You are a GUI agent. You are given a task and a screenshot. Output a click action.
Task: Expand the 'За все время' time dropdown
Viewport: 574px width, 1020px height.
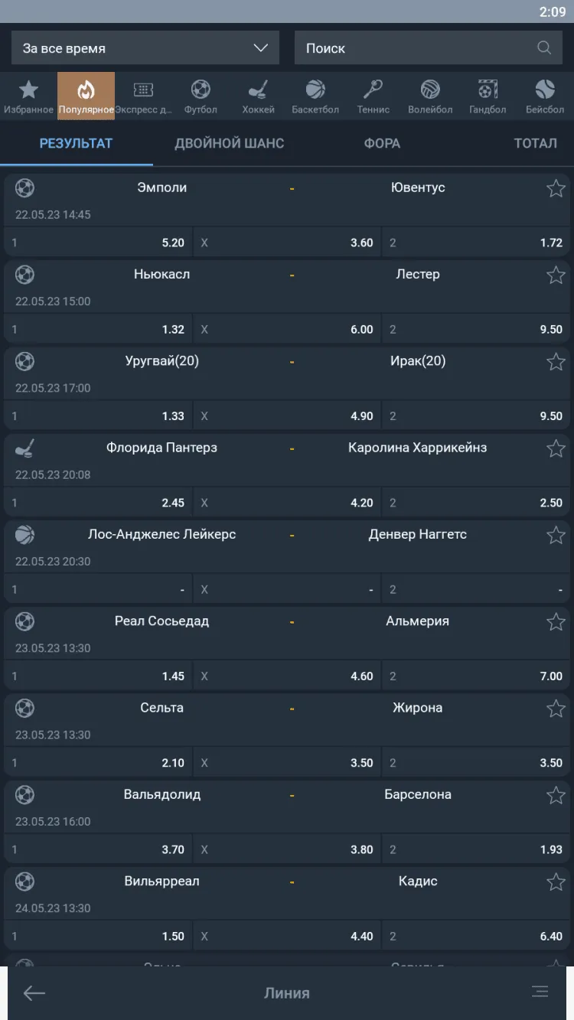pos(145,48)
